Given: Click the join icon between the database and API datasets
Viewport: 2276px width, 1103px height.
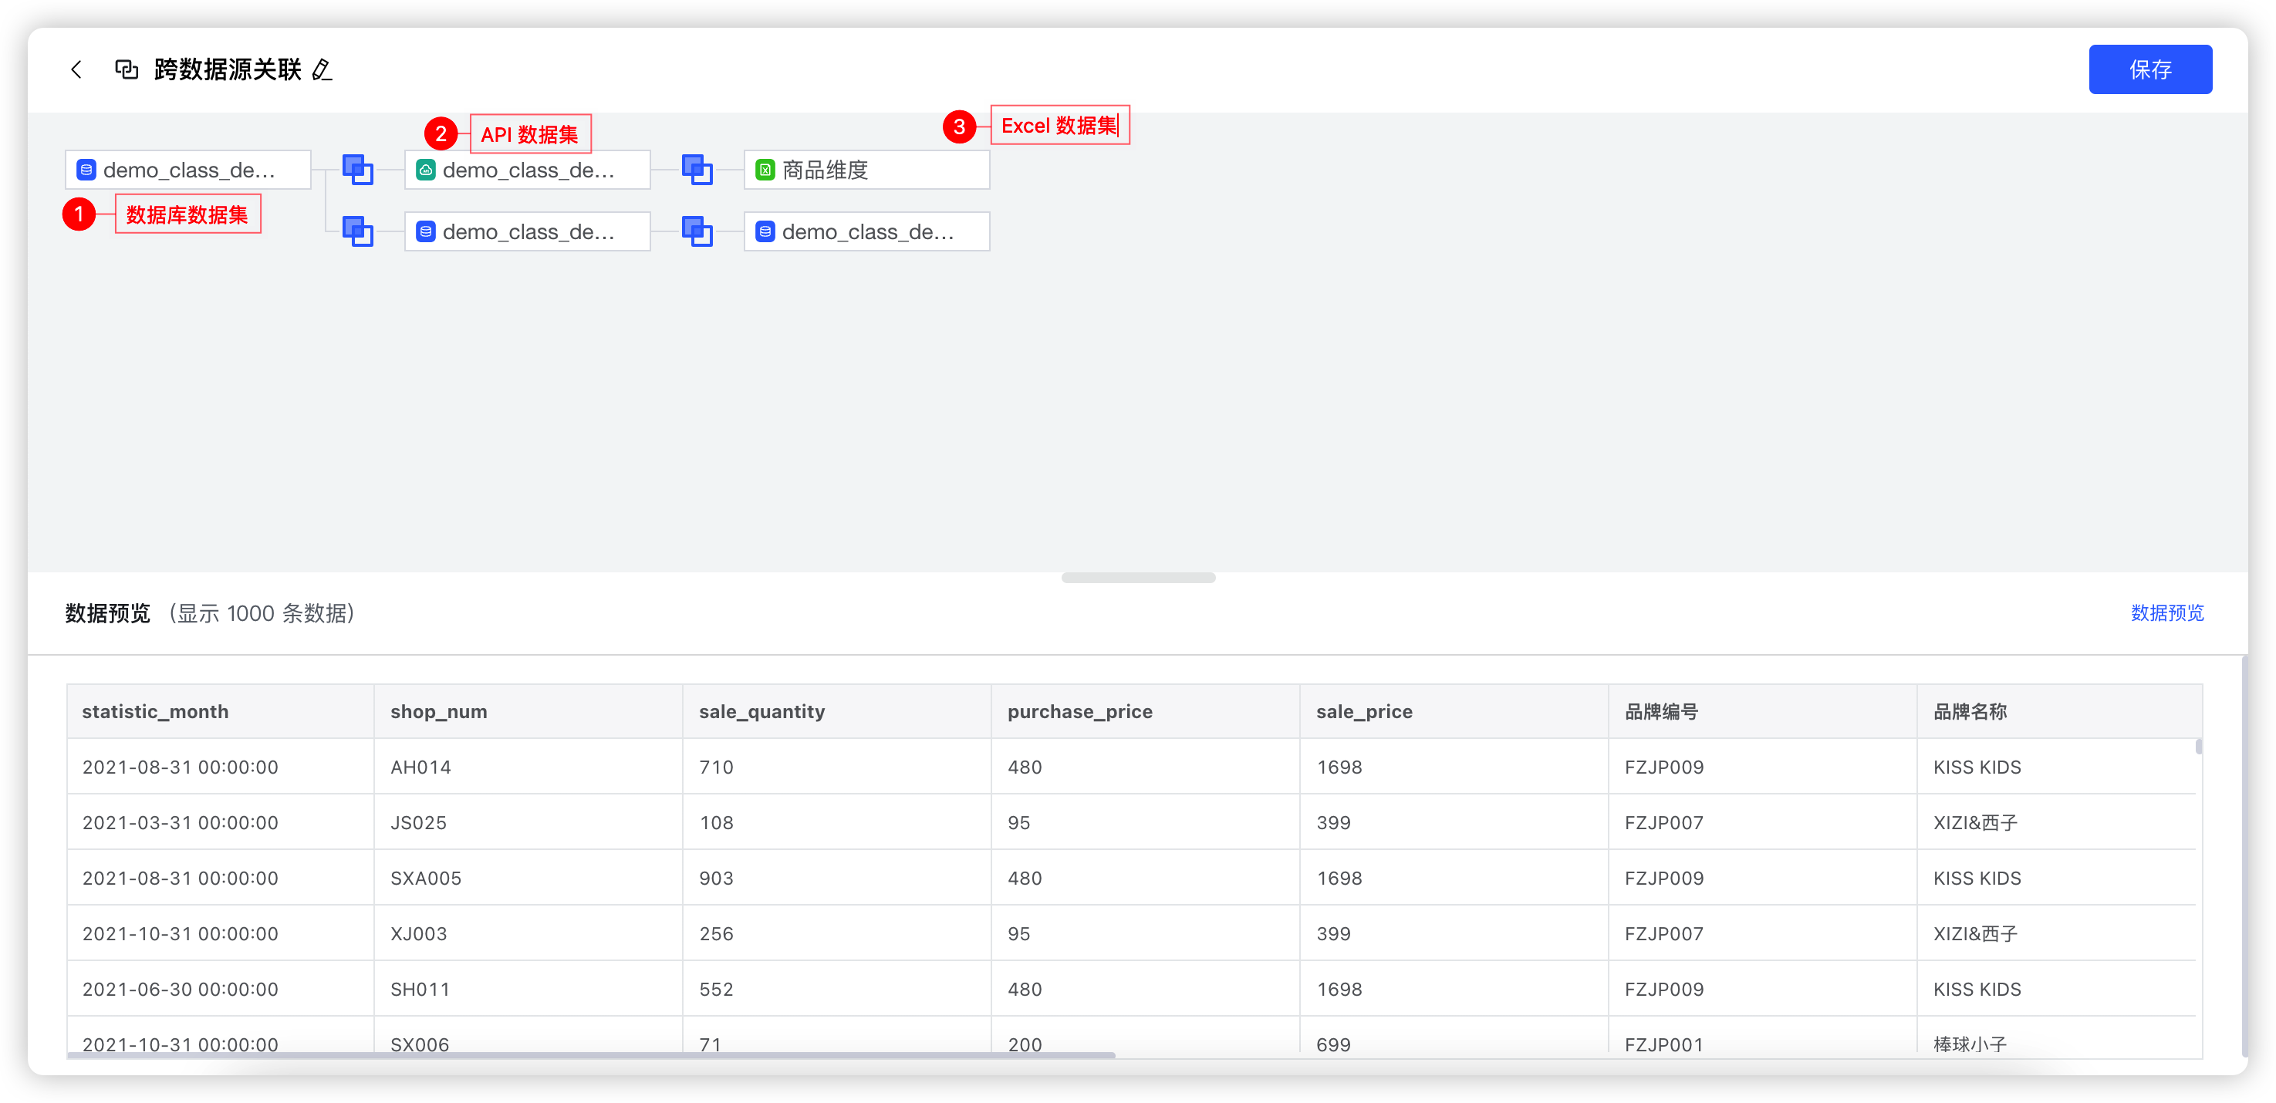Looking at the screenshot, I should click(x=357, y=170).
